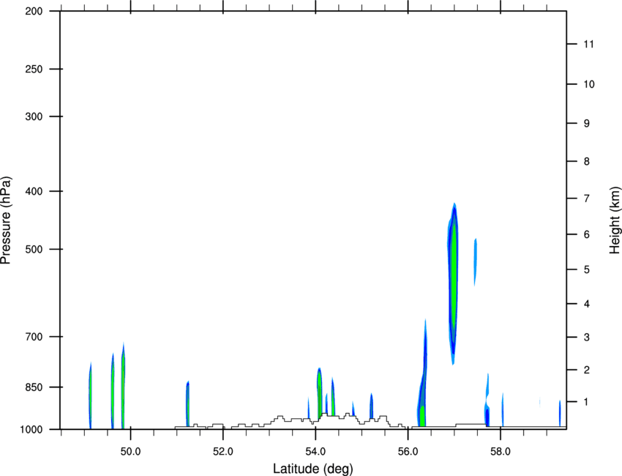
Task: Click the 50.0 latitude tick label
Action: coord(130,452)
